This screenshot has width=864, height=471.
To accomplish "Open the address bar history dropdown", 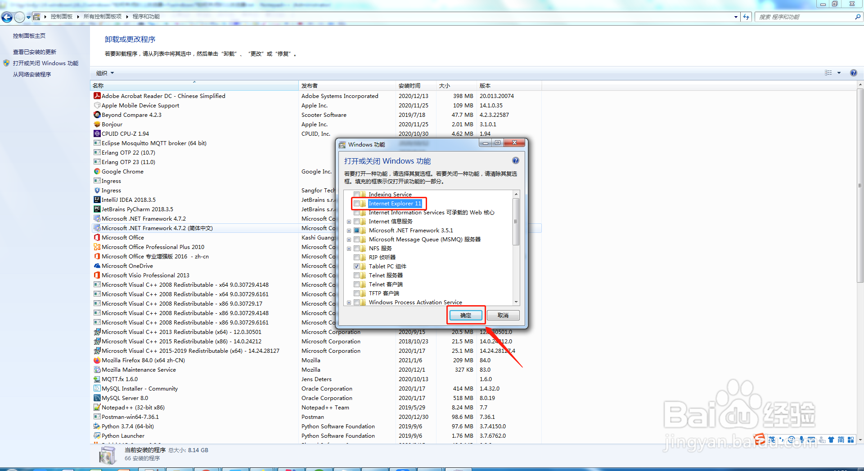I will [x=736, y=17].
